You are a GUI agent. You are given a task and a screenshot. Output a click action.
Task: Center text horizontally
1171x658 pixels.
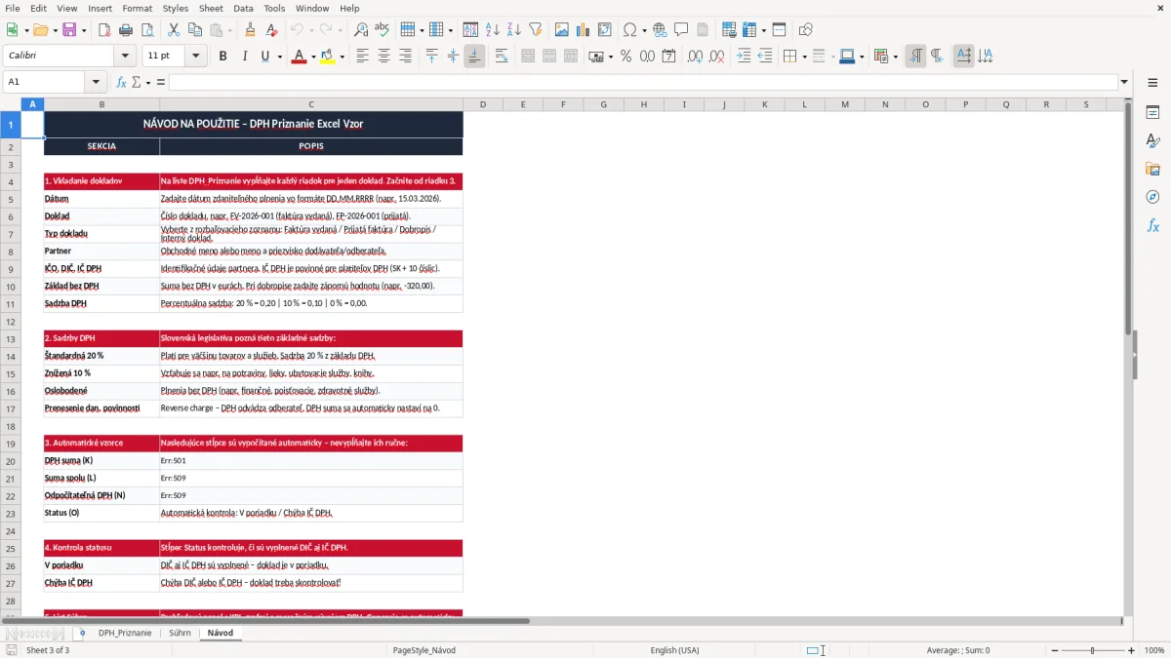tap(384, 57)
